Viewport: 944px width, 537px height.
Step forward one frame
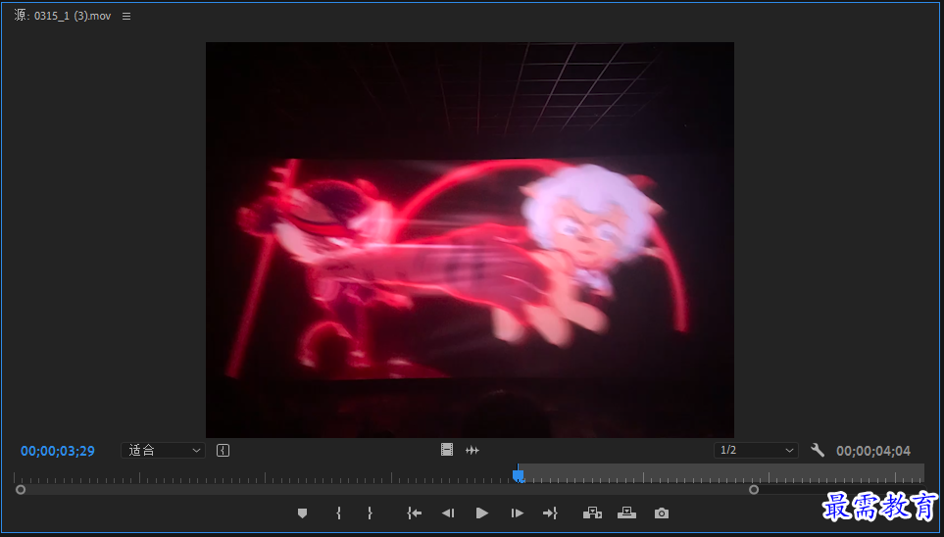point(518,513)
